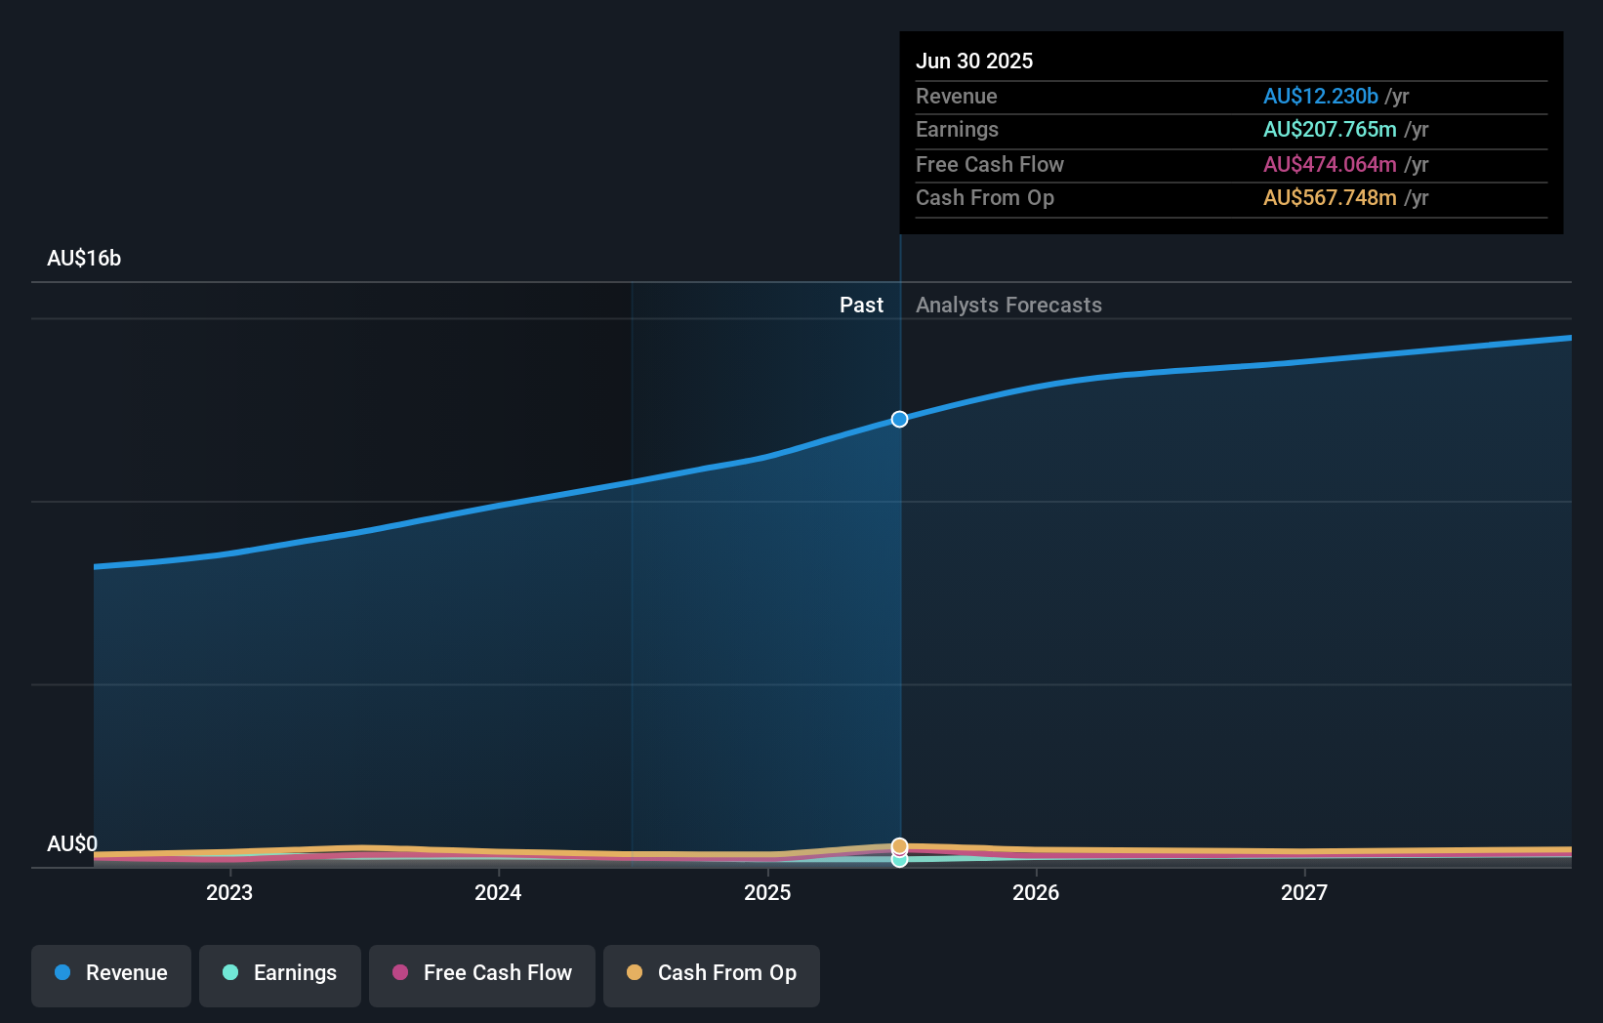Screen dimensions: 1603x1023
Task: Click the Earnings marker below the revenue point
Action: [899, 861]
